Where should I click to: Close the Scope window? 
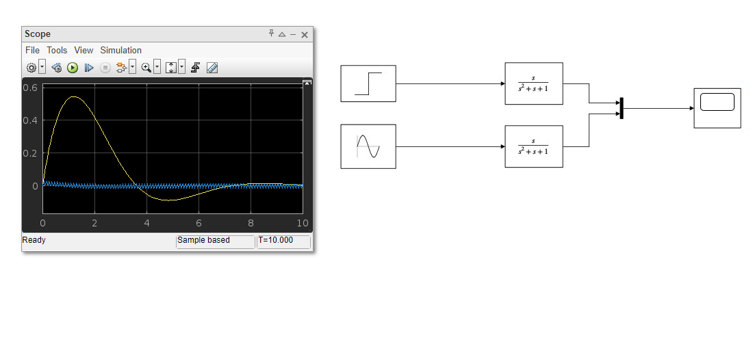tap(305, 34)
